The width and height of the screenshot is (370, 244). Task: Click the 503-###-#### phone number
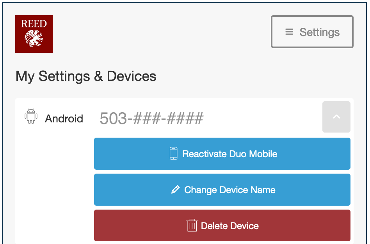151,118
